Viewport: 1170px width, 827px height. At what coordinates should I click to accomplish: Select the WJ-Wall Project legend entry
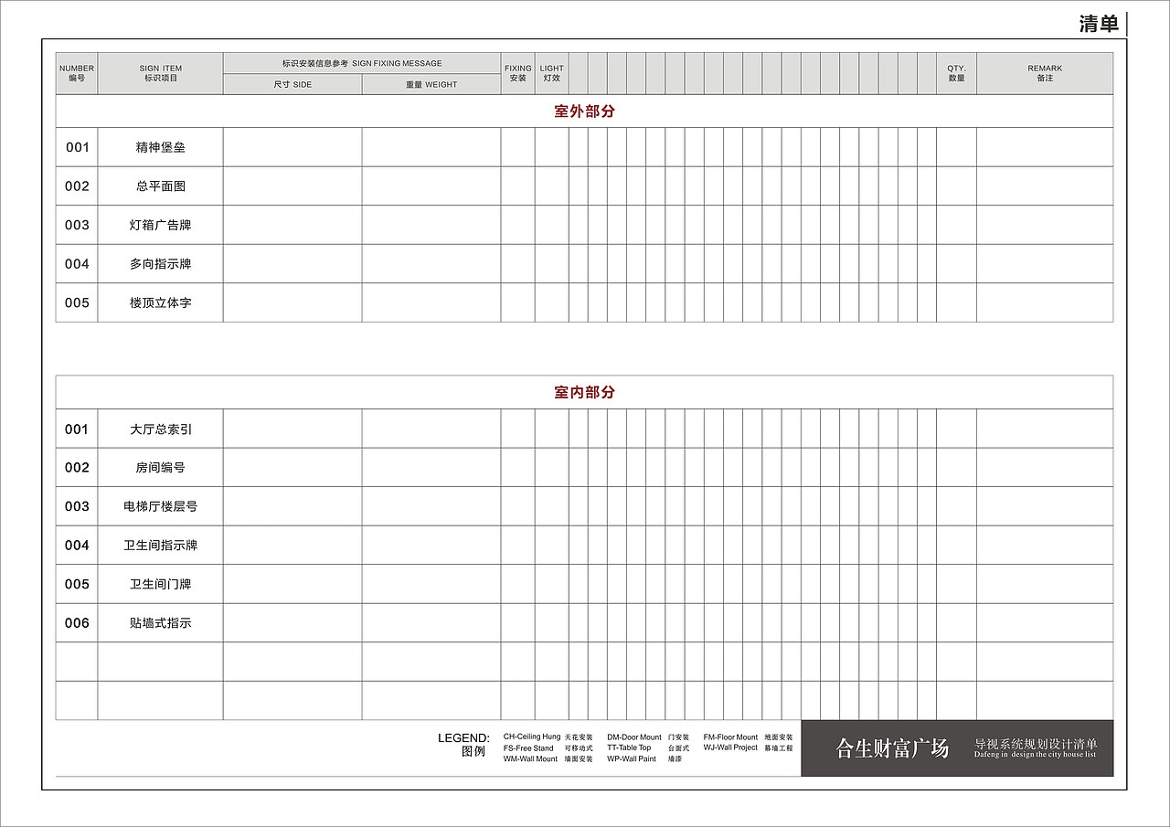click(730, 747)
